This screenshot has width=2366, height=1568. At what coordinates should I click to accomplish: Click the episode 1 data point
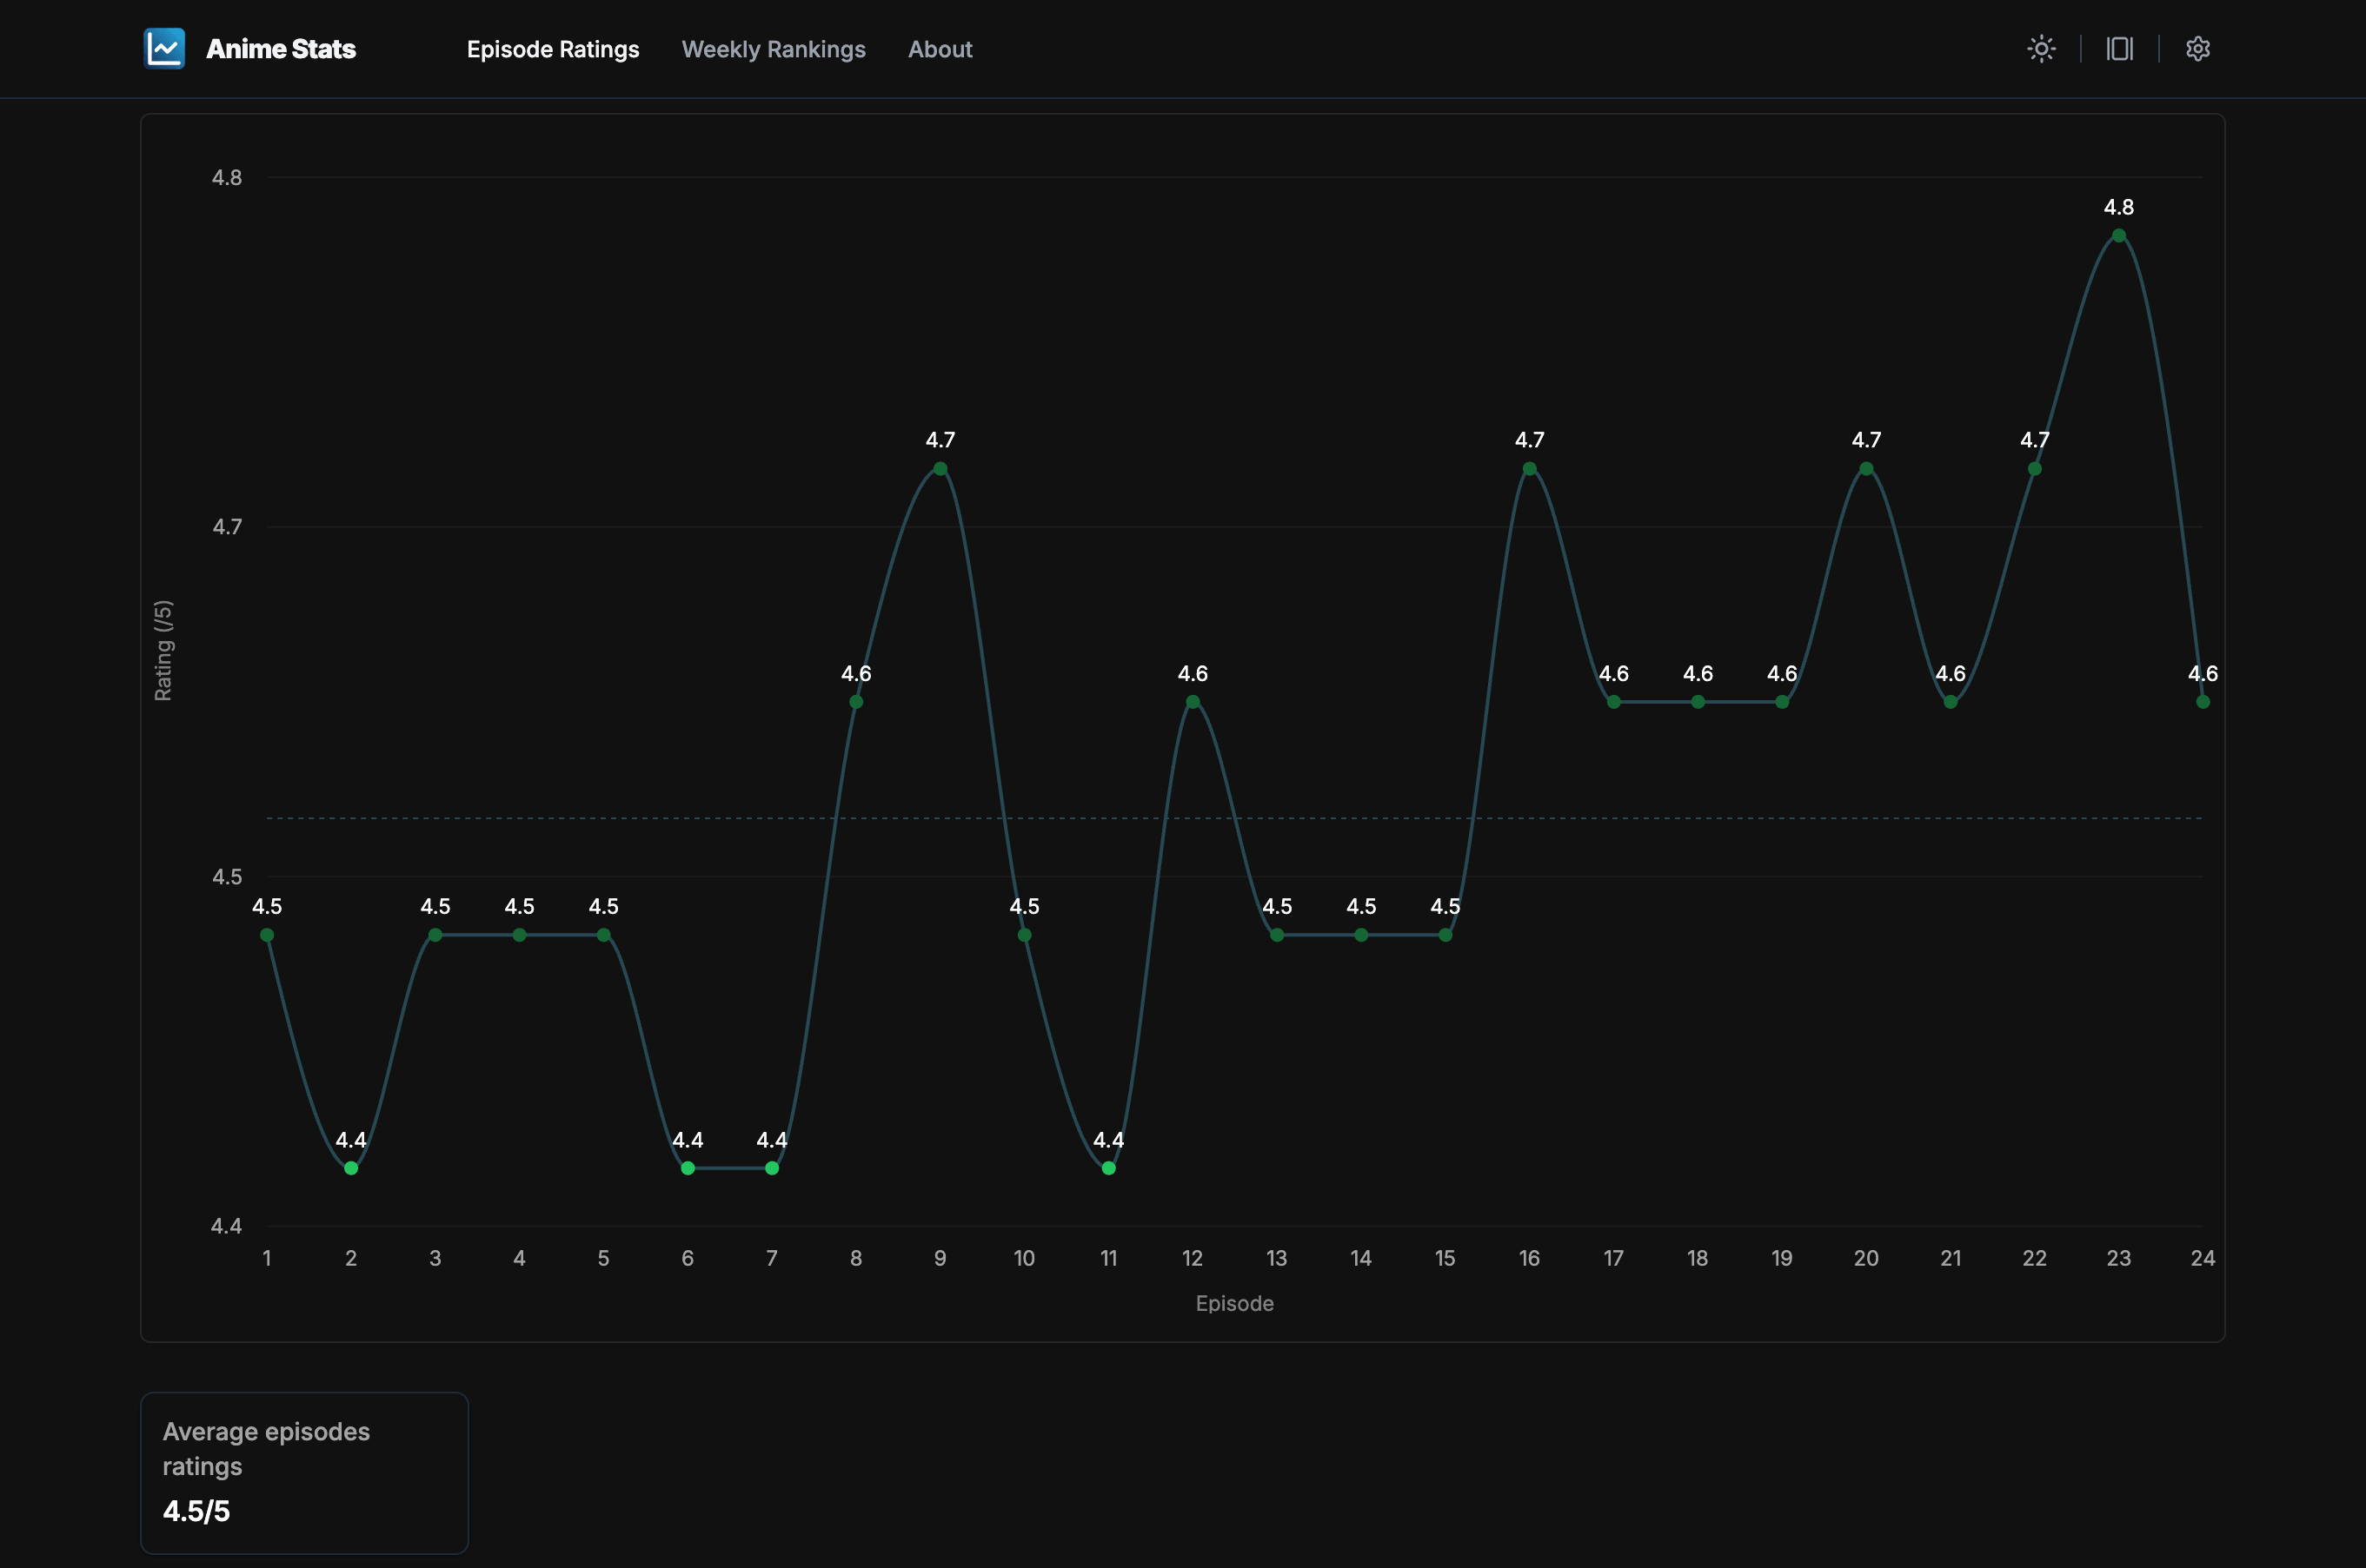click(x=267, y=935)
